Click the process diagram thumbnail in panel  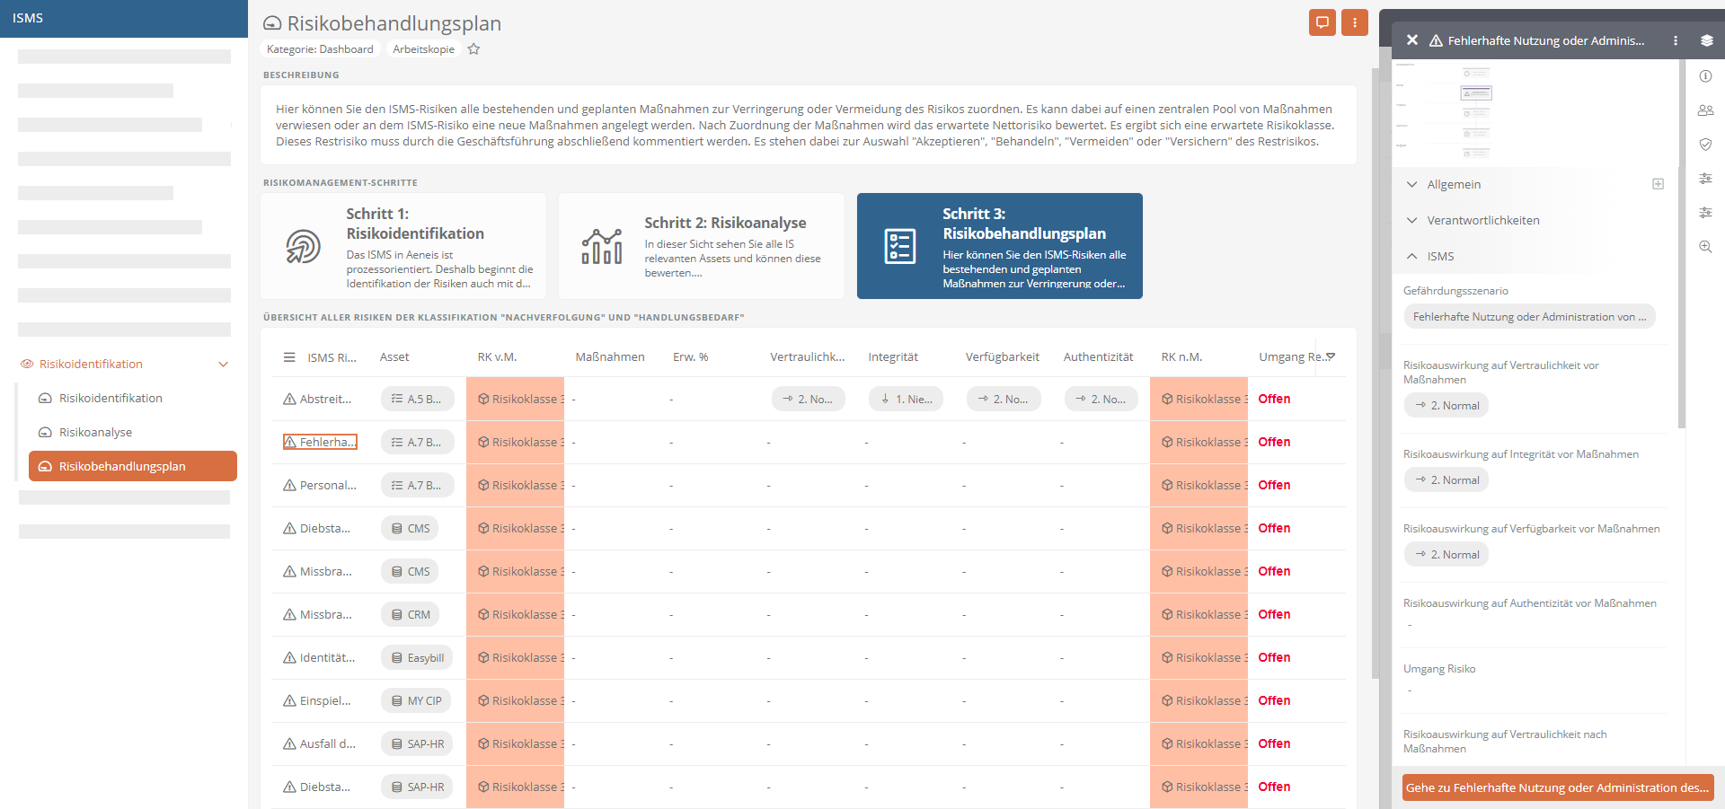pyautogui.click(x=1535, y=112)
